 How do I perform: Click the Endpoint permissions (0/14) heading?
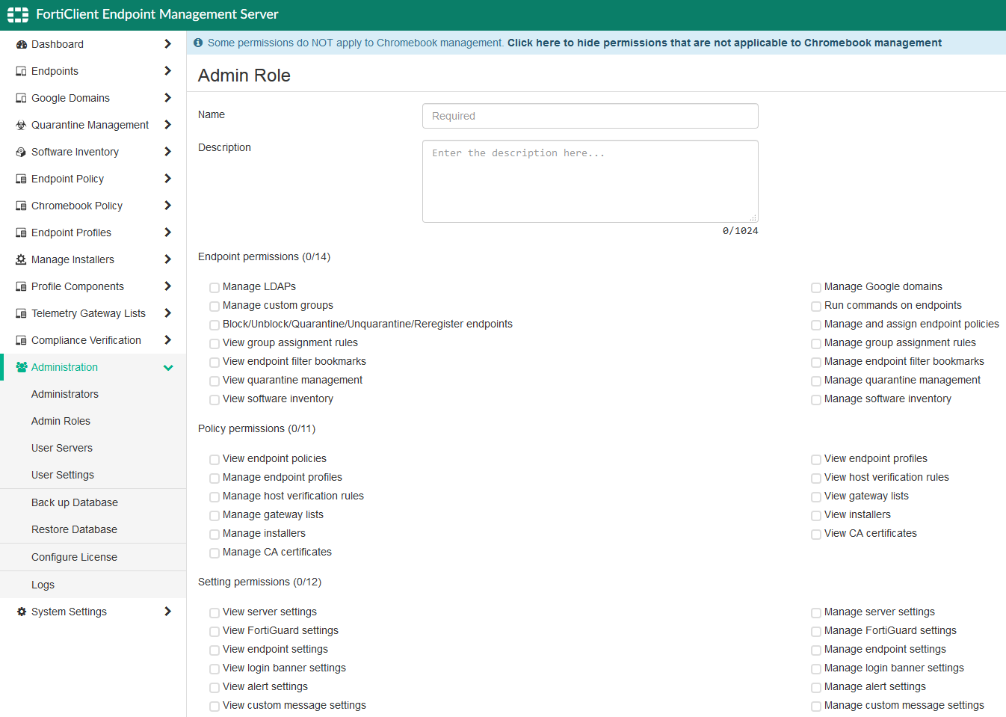click(x=264, y=256)
